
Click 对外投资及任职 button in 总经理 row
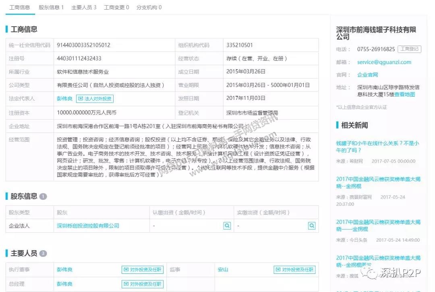(x=143, y=284)
